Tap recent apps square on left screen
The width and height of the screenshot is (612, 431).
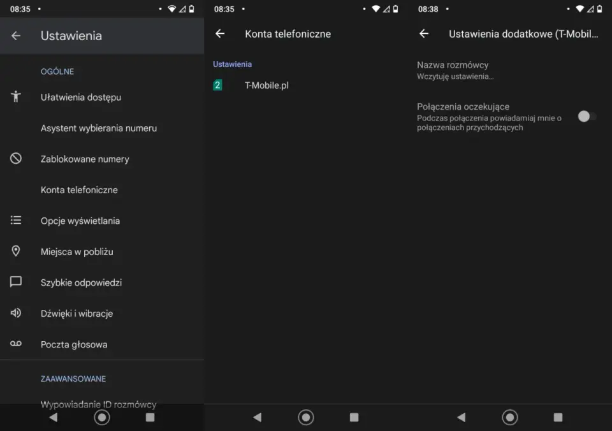click(x=150, y=418)
